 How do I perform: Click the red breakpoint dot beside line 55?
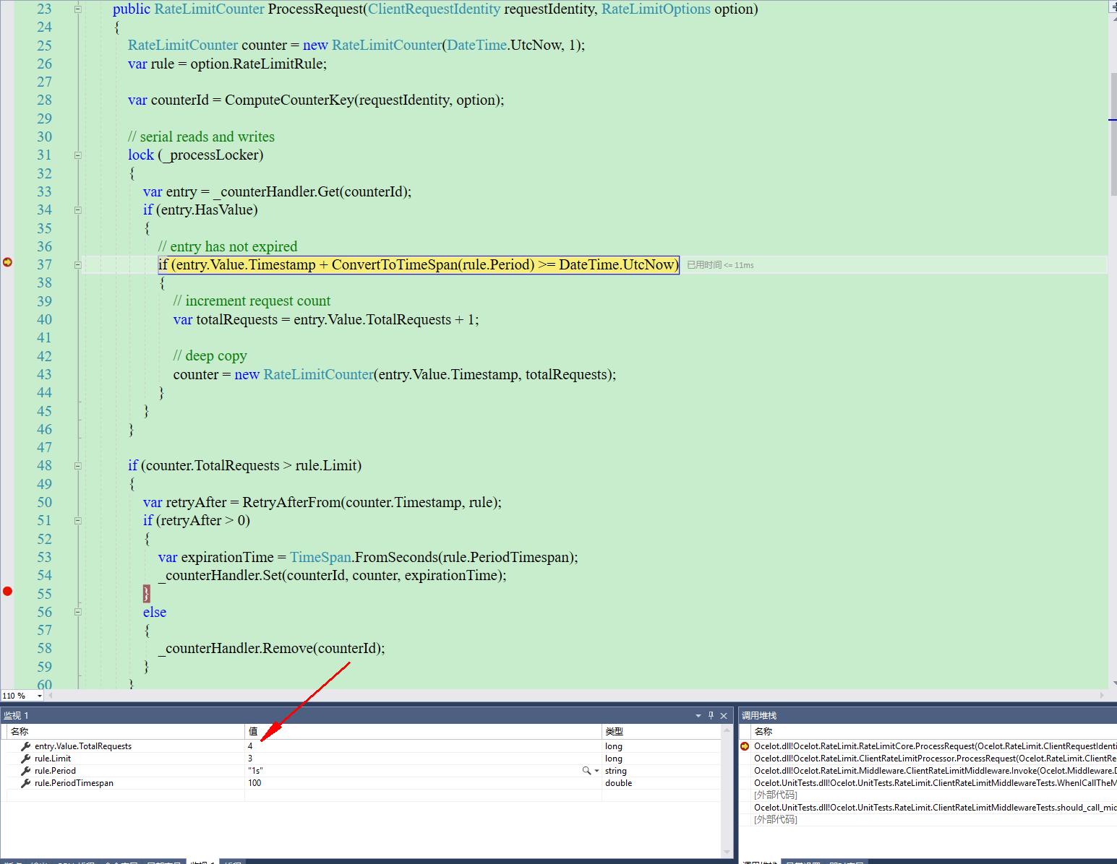pos(8,591)
